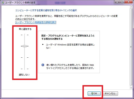Minimize the User Account Control settings window

click(117, 2)
